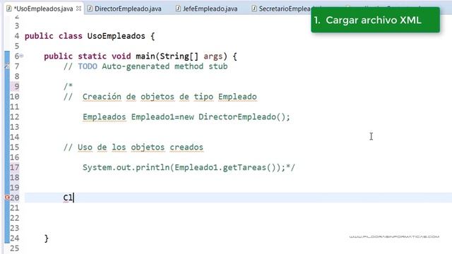This screenshot has width=452, height=254.
Task: Click the error marker on line 20
Action: [7, 198]
